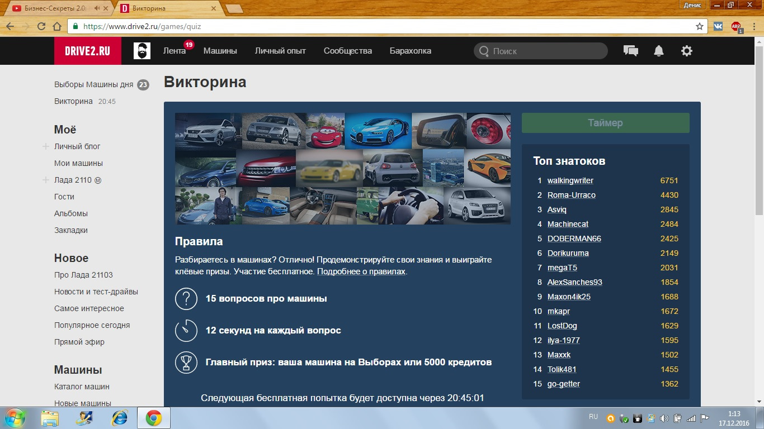Open the Барахолка menu item
764x429 pixels.
pyautogui.click(x=411, y=50)
